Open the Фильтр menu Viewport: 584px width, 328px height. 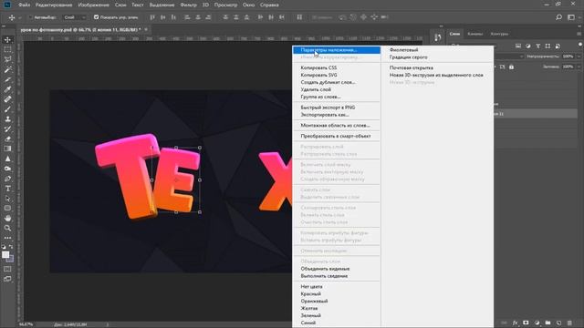(x=189, y=5)
